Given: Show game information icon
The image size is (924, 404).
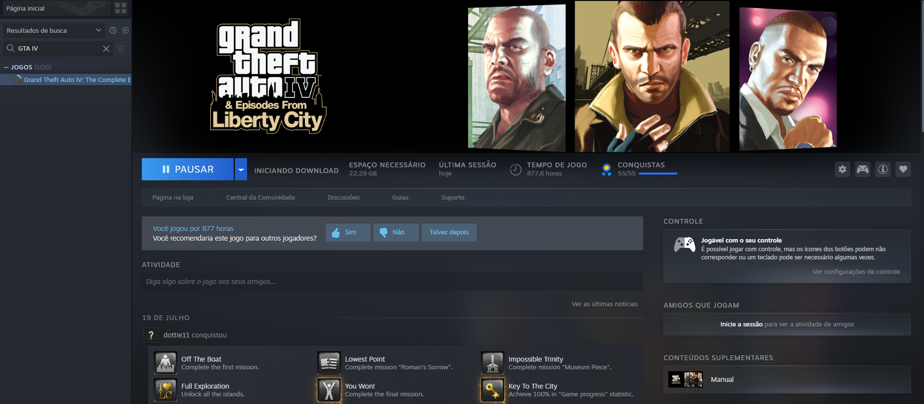Looking at the screenshot, I should click(x=883, y=169).
